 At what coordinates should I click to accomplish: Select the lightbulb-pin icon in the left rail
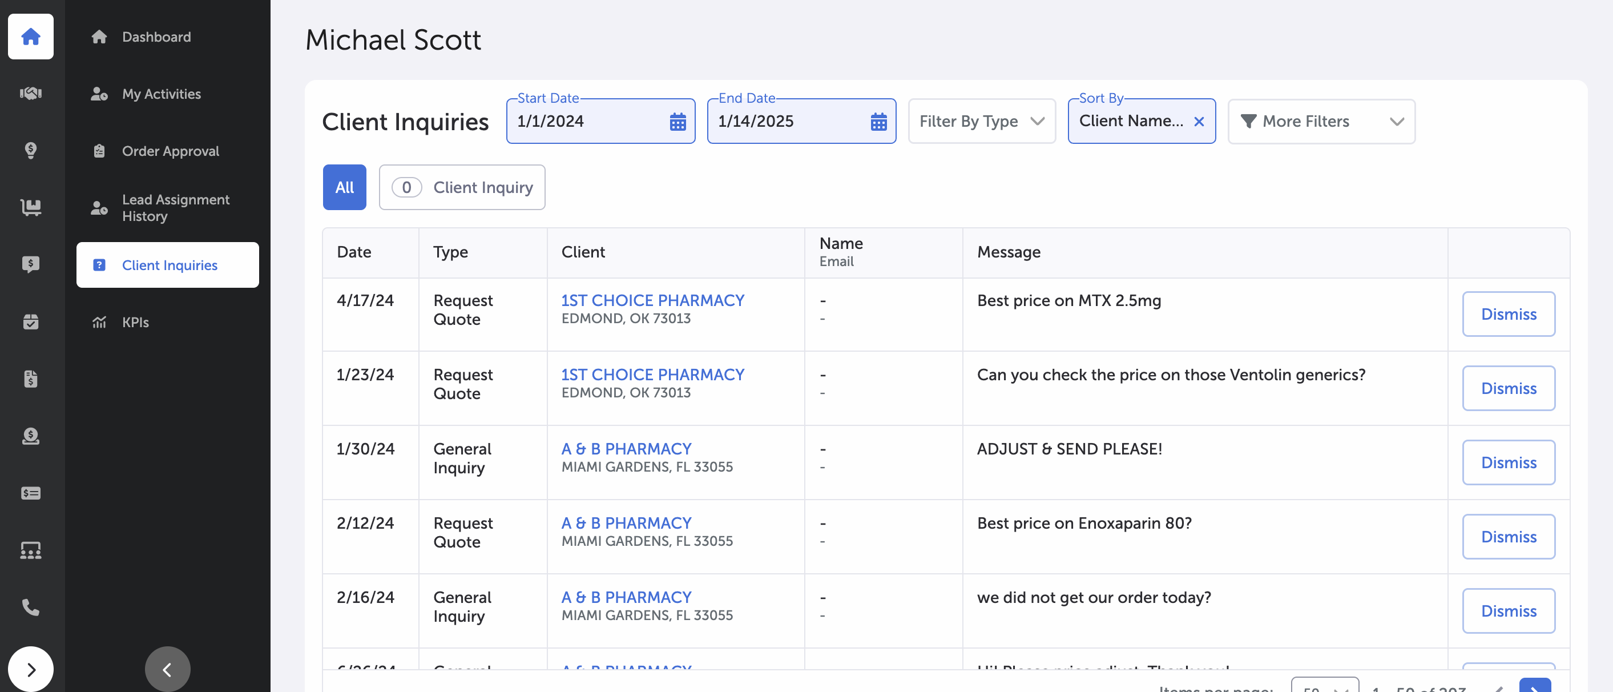pos(31,150)
